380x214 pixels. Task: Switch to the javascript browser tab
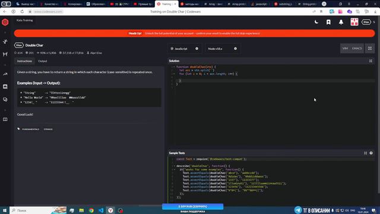261,4
